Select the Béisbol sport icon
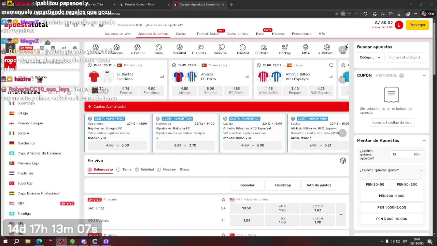Screen dimensions: 437x246 tap(242, 47)
